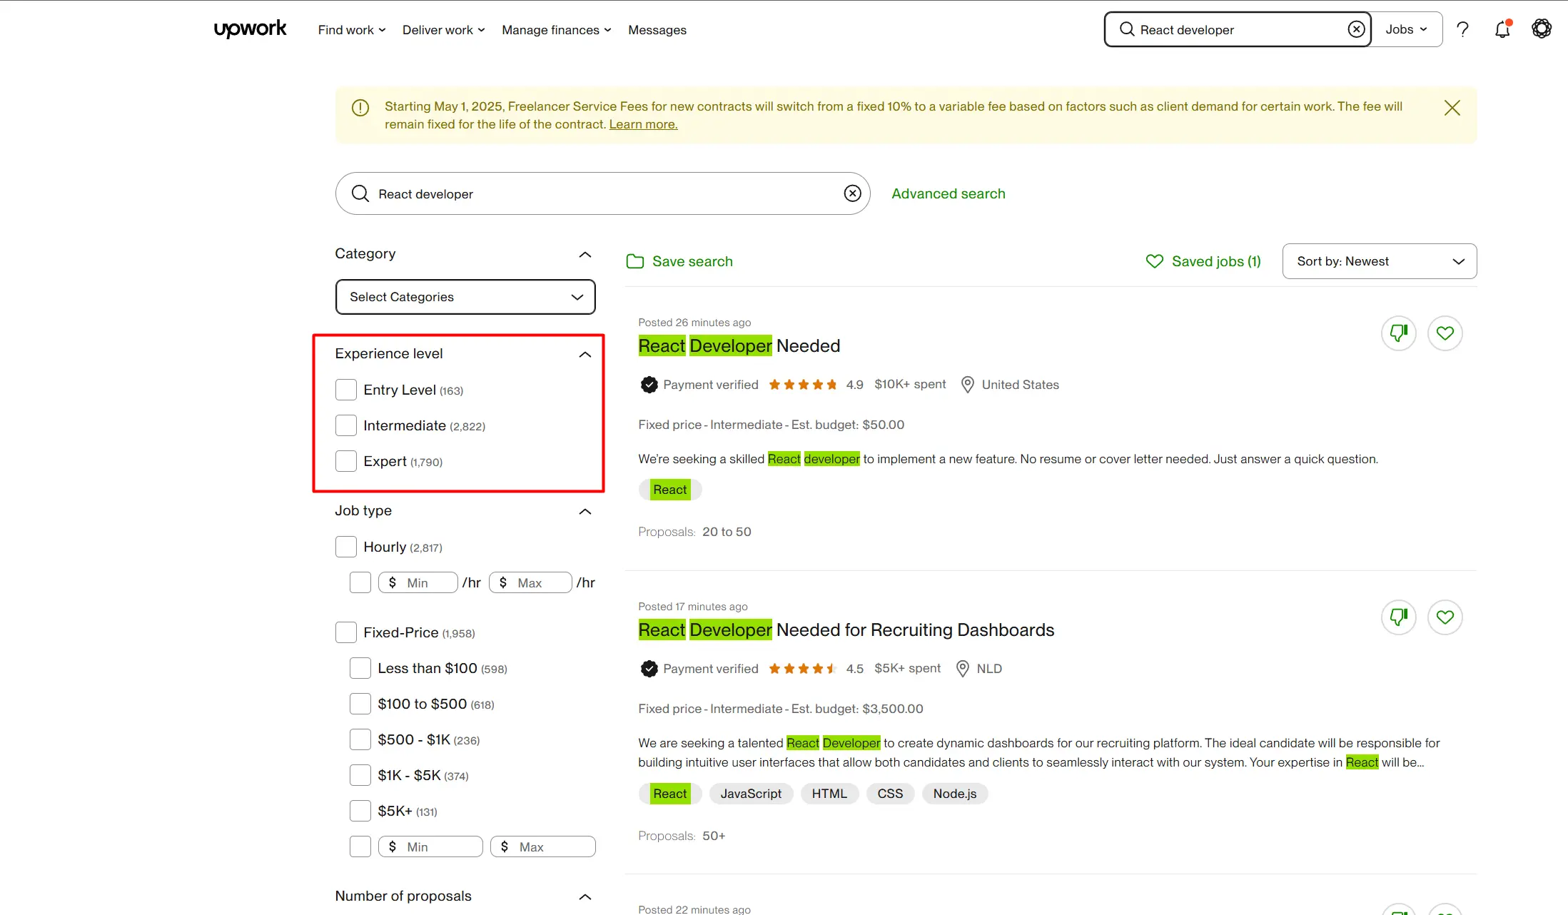The height and width of the screenshot is (915, 1568).
Task: Open the Sort by Newest dropdown
Action: point(1379,261)
